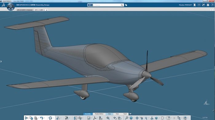Click inside the top search input field

coord(107,5)
